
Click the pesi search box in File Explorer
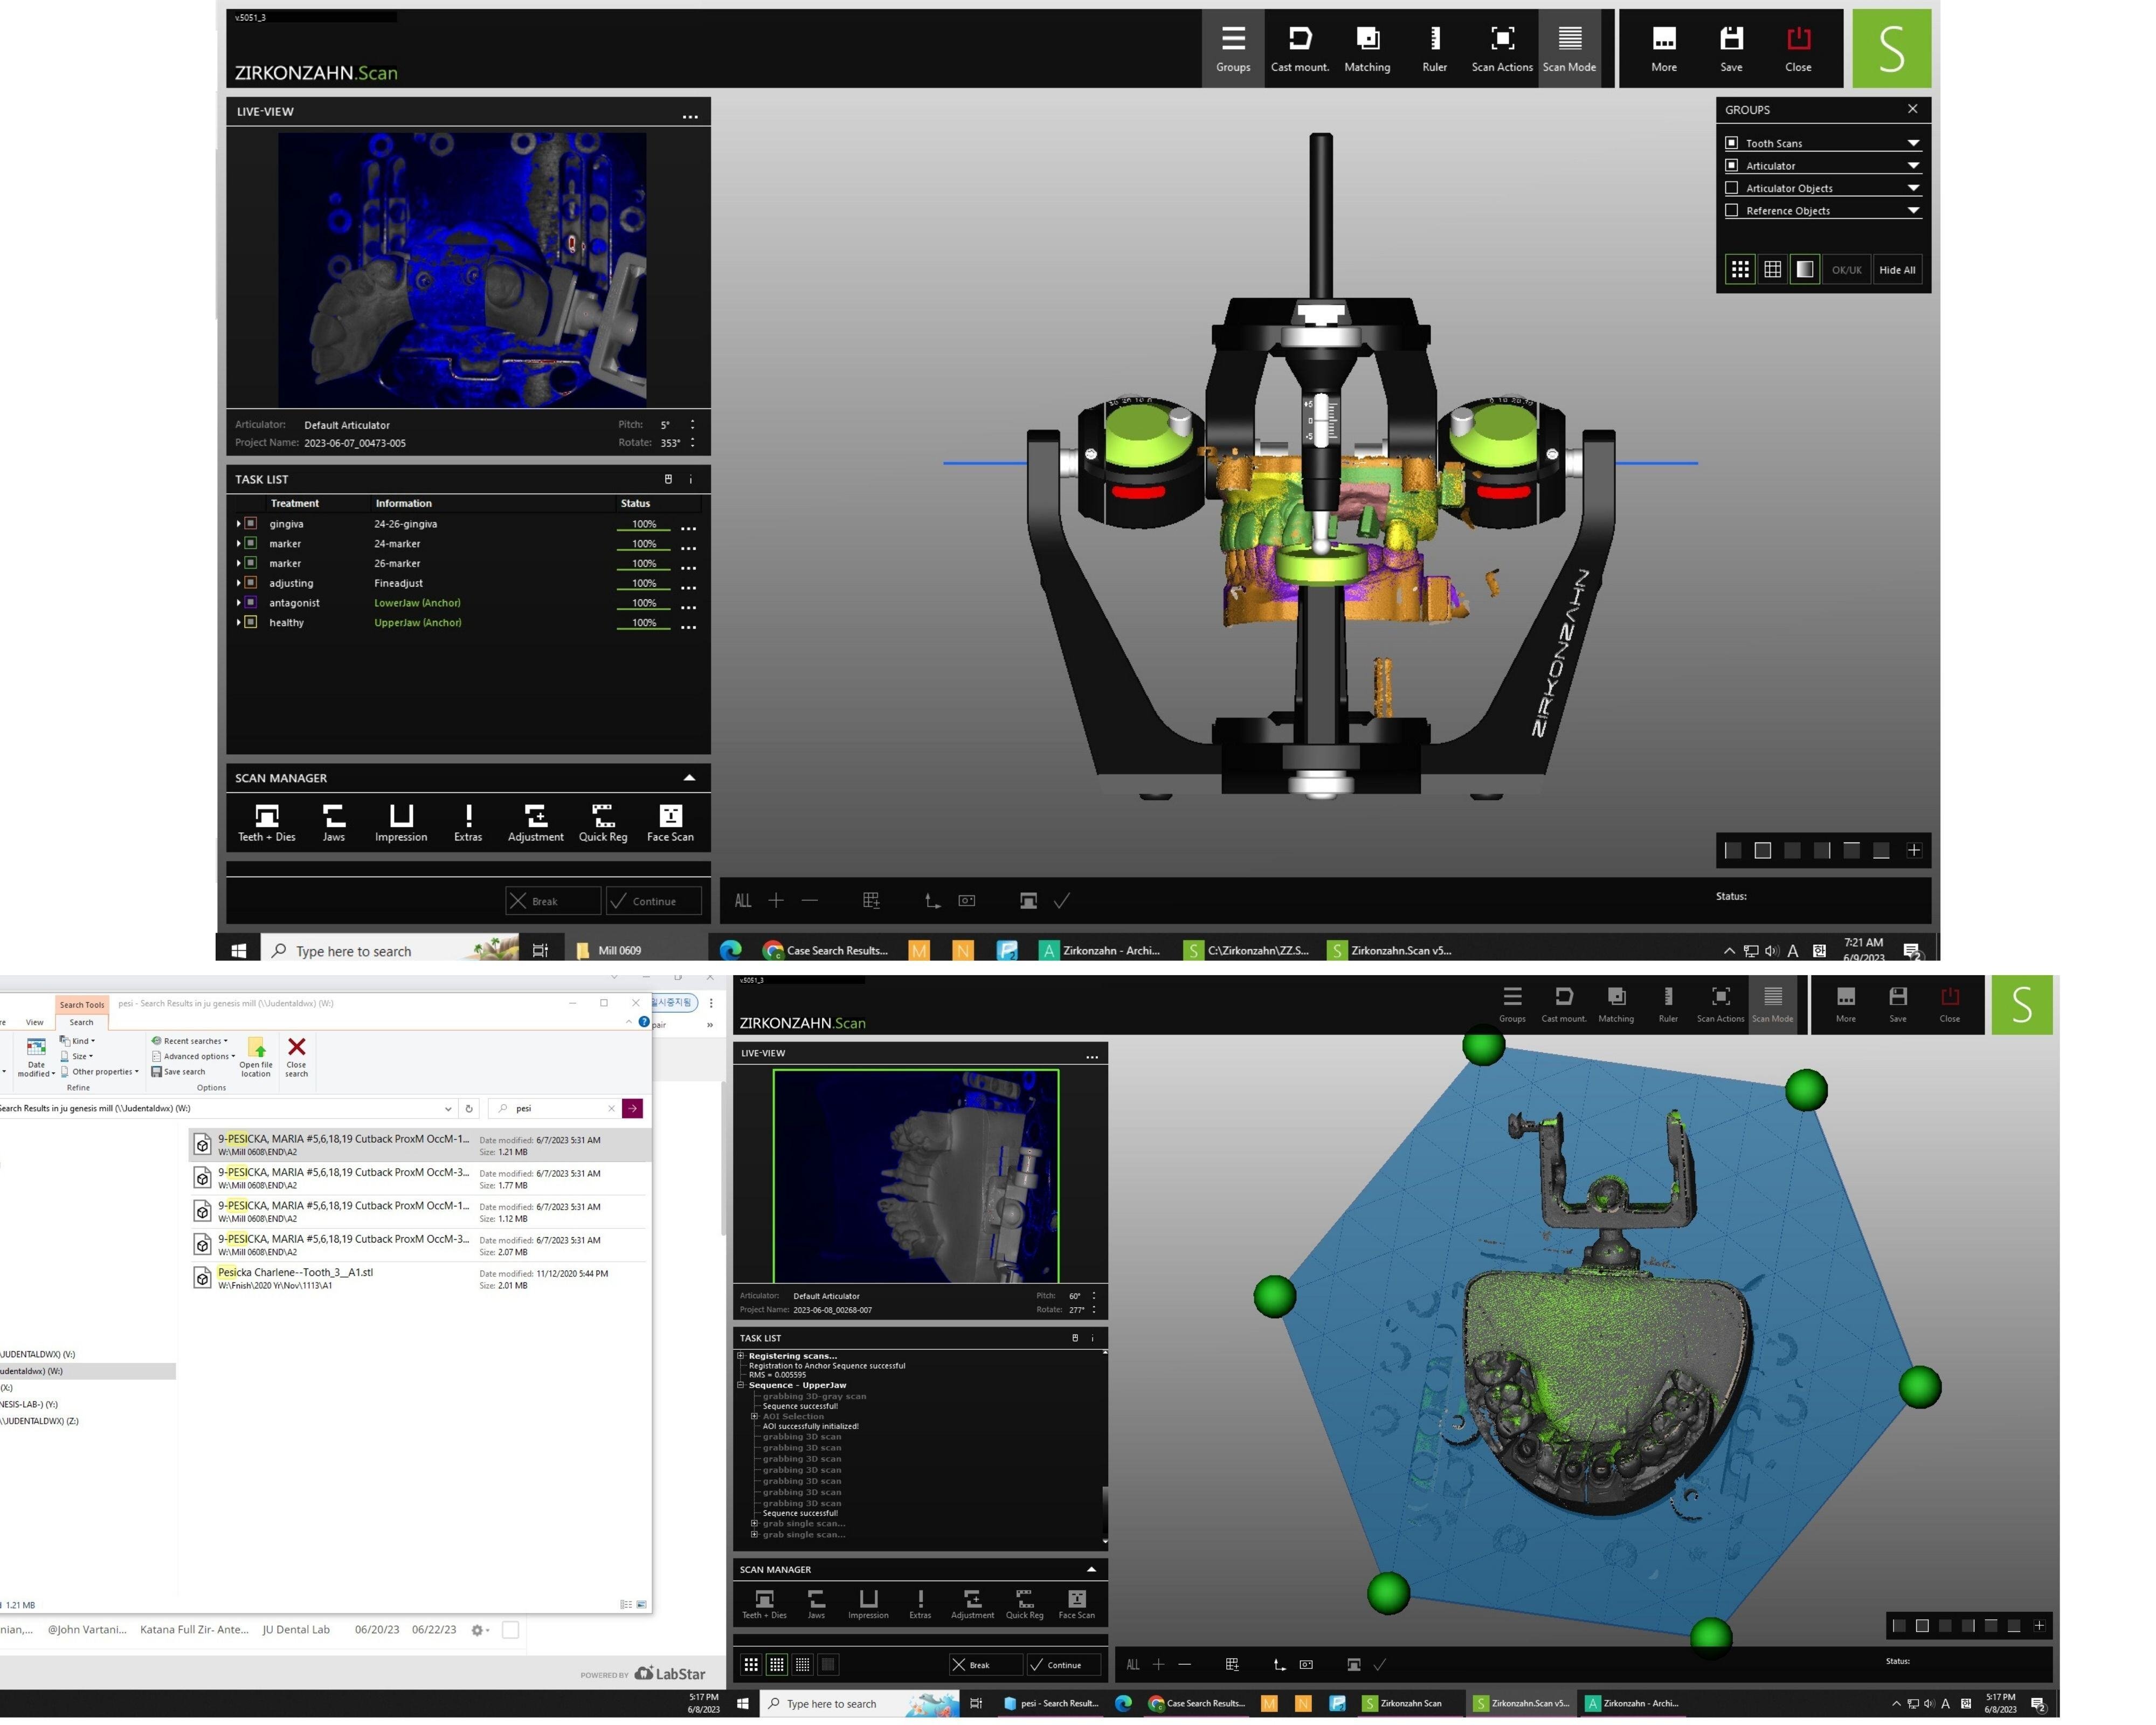pos(555,1109)
